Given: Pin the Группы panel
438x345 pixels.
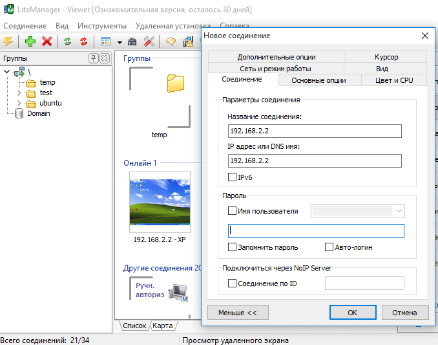Looking at the screenshot, I should click(x=93, y=58).
